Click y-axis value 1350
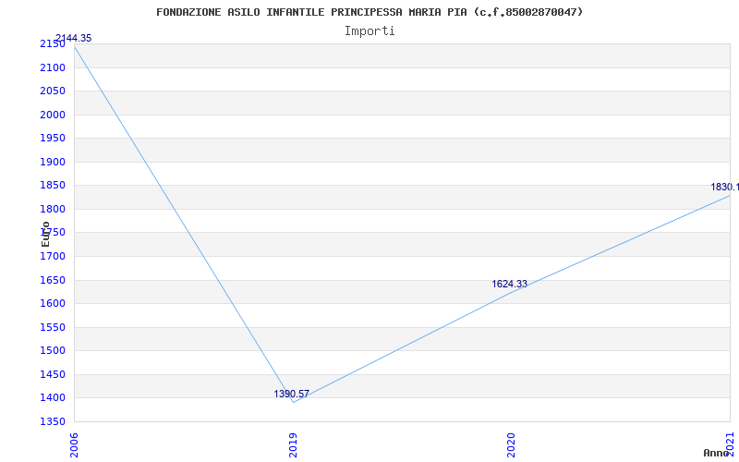This screenshot has height=462, width=739. coord(53,422)
